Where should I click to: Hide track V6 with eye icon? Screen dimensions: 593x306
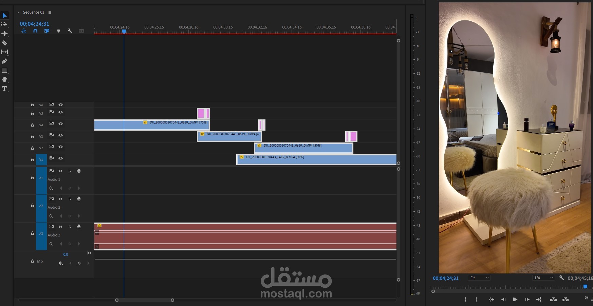point(60,105)
